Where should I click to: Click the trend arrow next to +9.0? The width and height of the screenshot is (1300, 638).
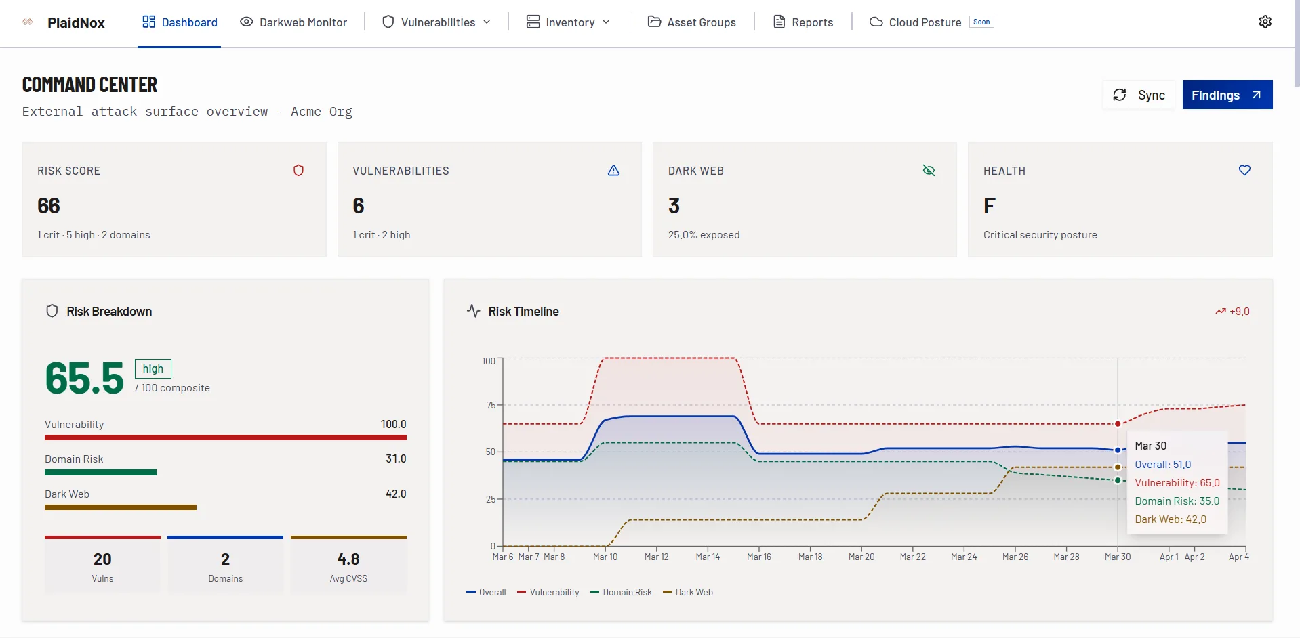click(x=1220, y=311)
